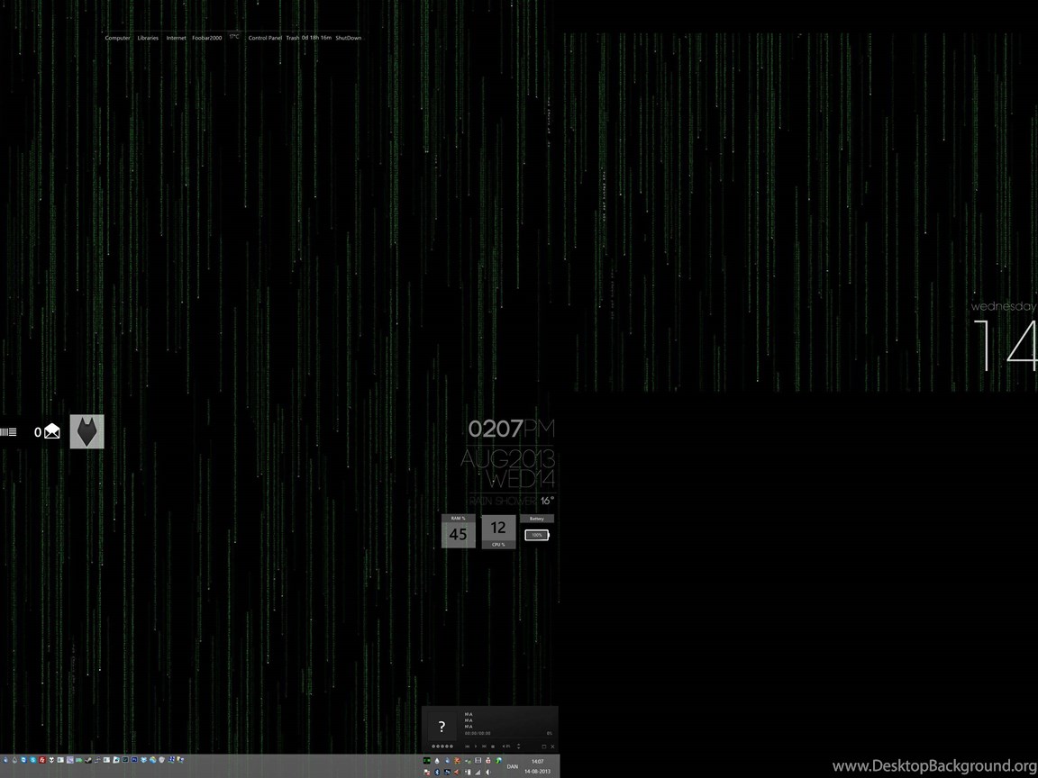The image size is (1038, 778).
Task: Click the dark fox logo tile
Action: (x=86, y=431)
